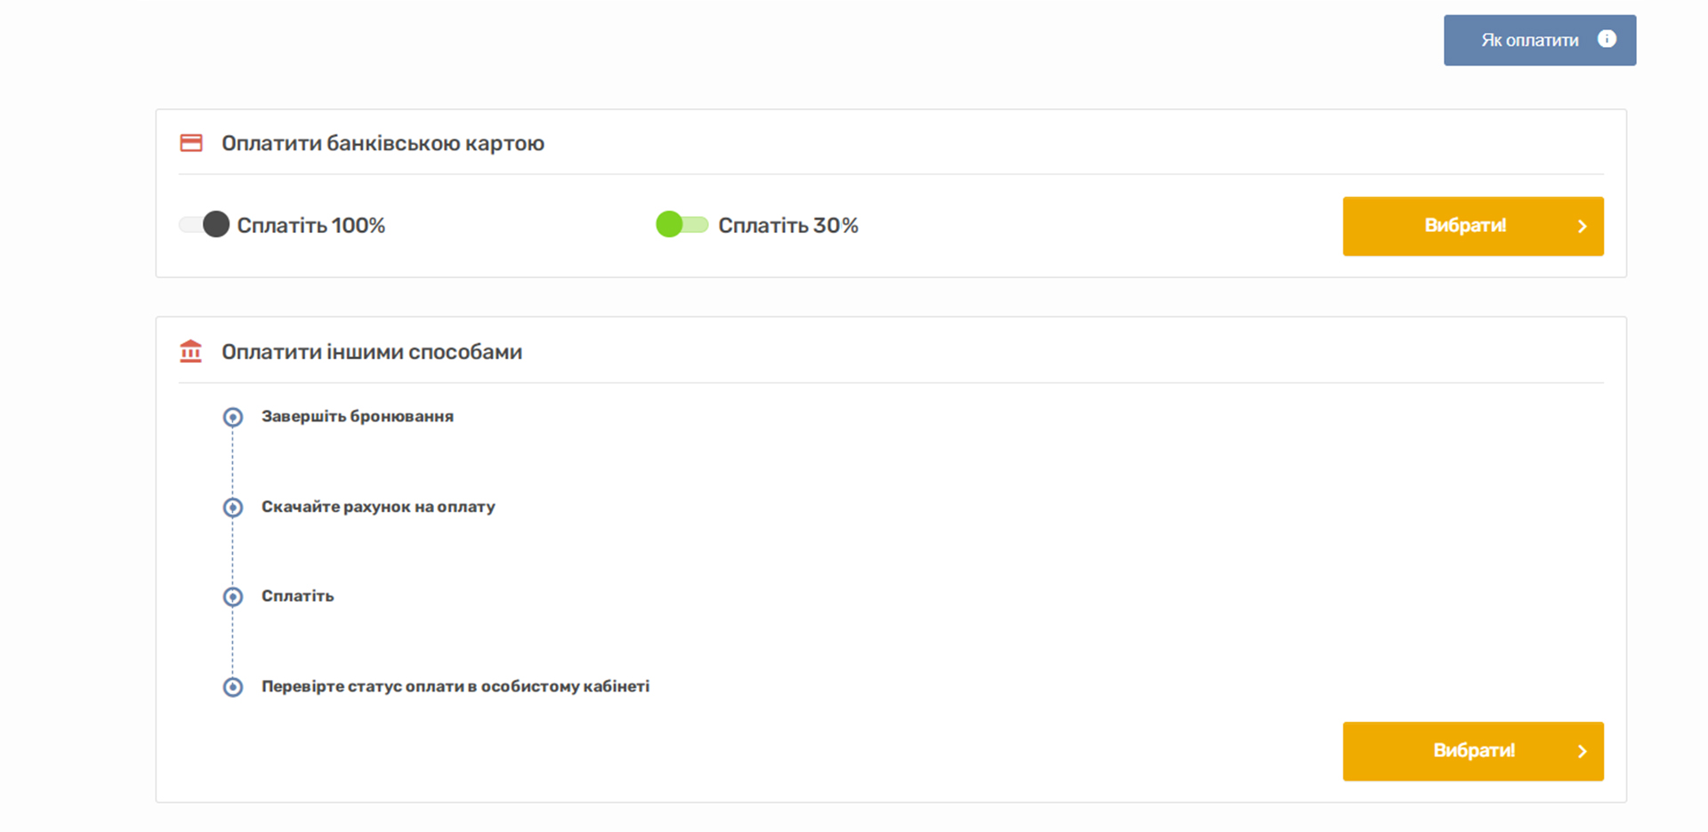Screen dimensions: 1708x832
Task: Click Вибрати! in bank card section
Action: click(x=1473, y=227)
